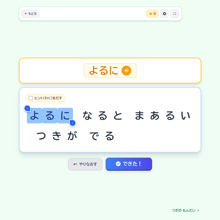Image resolution: width=220 pixels, height=220 pixels.
Task: Toggle fullscreen mode icon
Action: tap(175, 14)
